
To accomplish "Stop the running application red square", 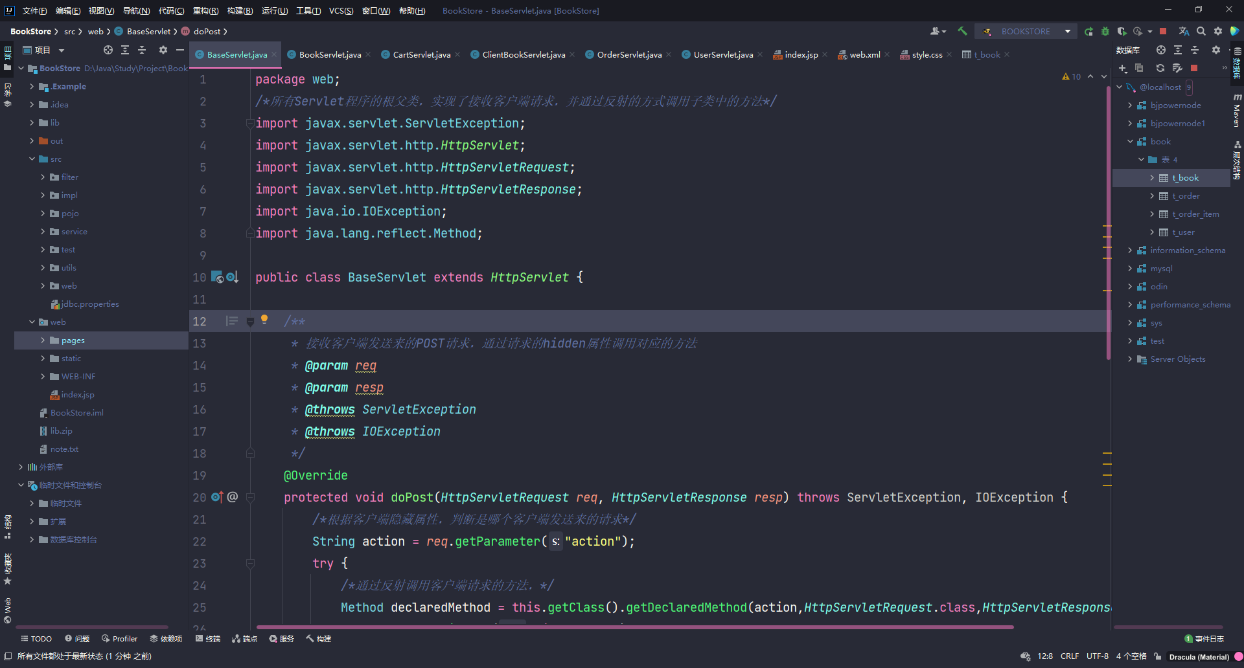I will (x=1163, y=31).
